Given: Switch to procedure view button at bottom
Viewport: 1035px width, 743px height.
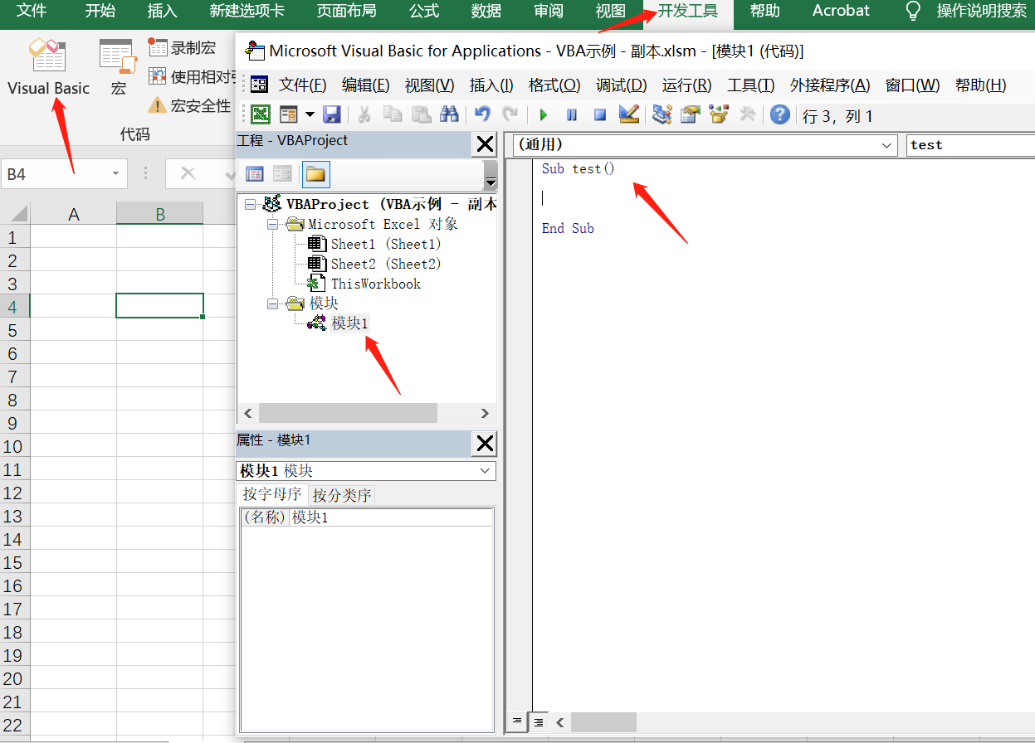Looking at the screenshot, I should click(517, 721).
